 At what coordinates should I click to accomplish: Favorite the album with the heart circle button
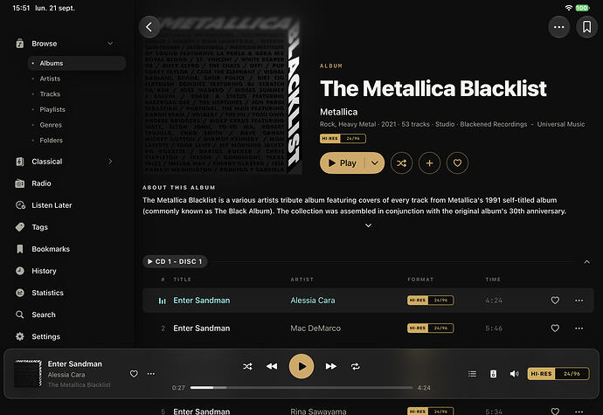(457, 163)
